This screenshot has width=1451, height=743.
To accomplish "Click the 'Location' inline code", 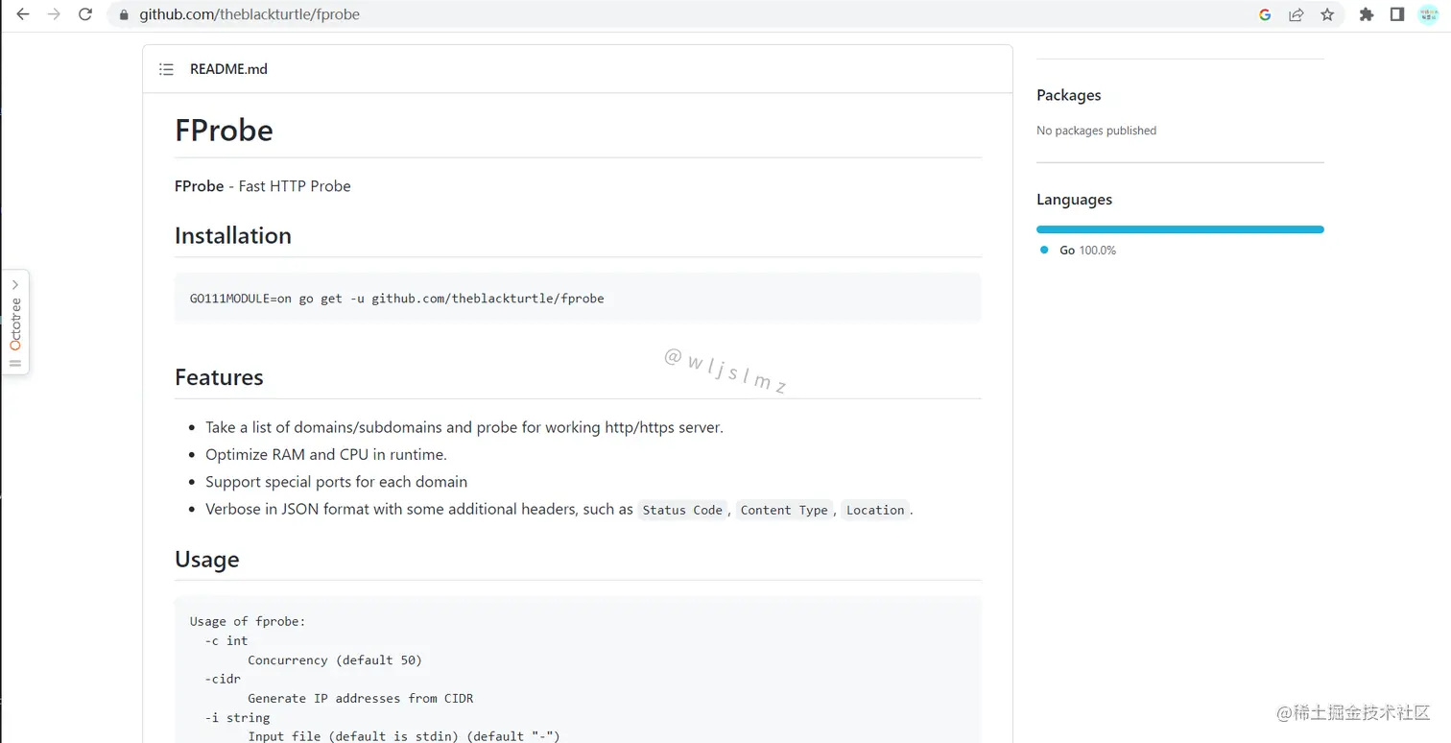I will [x=875, y=510].
